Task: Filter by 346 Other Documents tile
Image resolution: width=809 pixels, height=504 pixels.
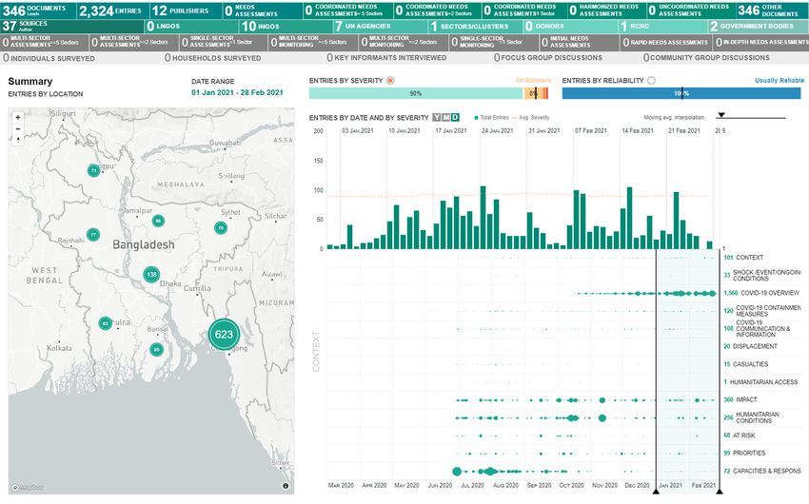Action: click(x=772, y=10)
